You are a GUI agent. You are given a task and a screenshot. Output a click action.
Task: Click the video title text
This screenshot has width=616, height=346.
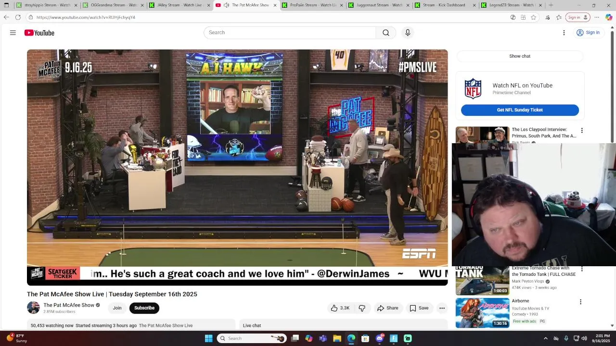point(112,294)
